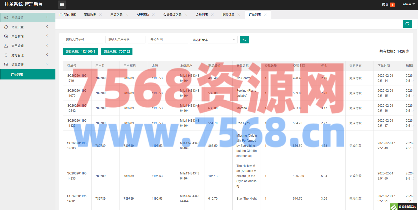Click the 开始时间 date field
The image size is (418, 210).
[168, 40]
